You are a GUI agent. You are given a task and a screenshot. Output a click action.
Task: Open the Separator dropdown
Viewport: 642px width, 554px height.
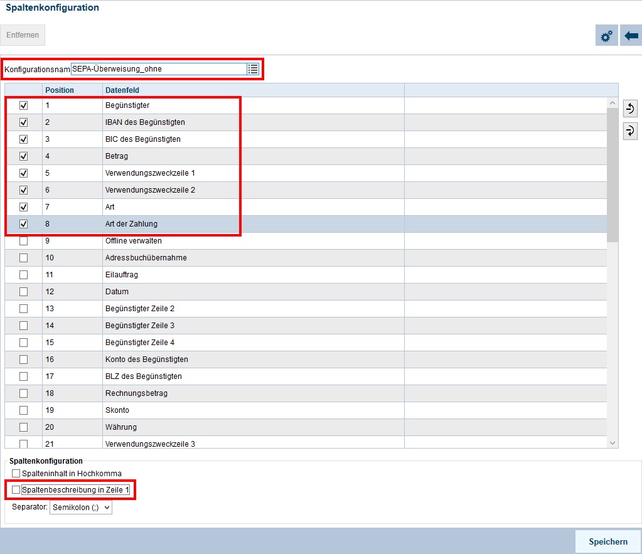[x=80, y=507]
